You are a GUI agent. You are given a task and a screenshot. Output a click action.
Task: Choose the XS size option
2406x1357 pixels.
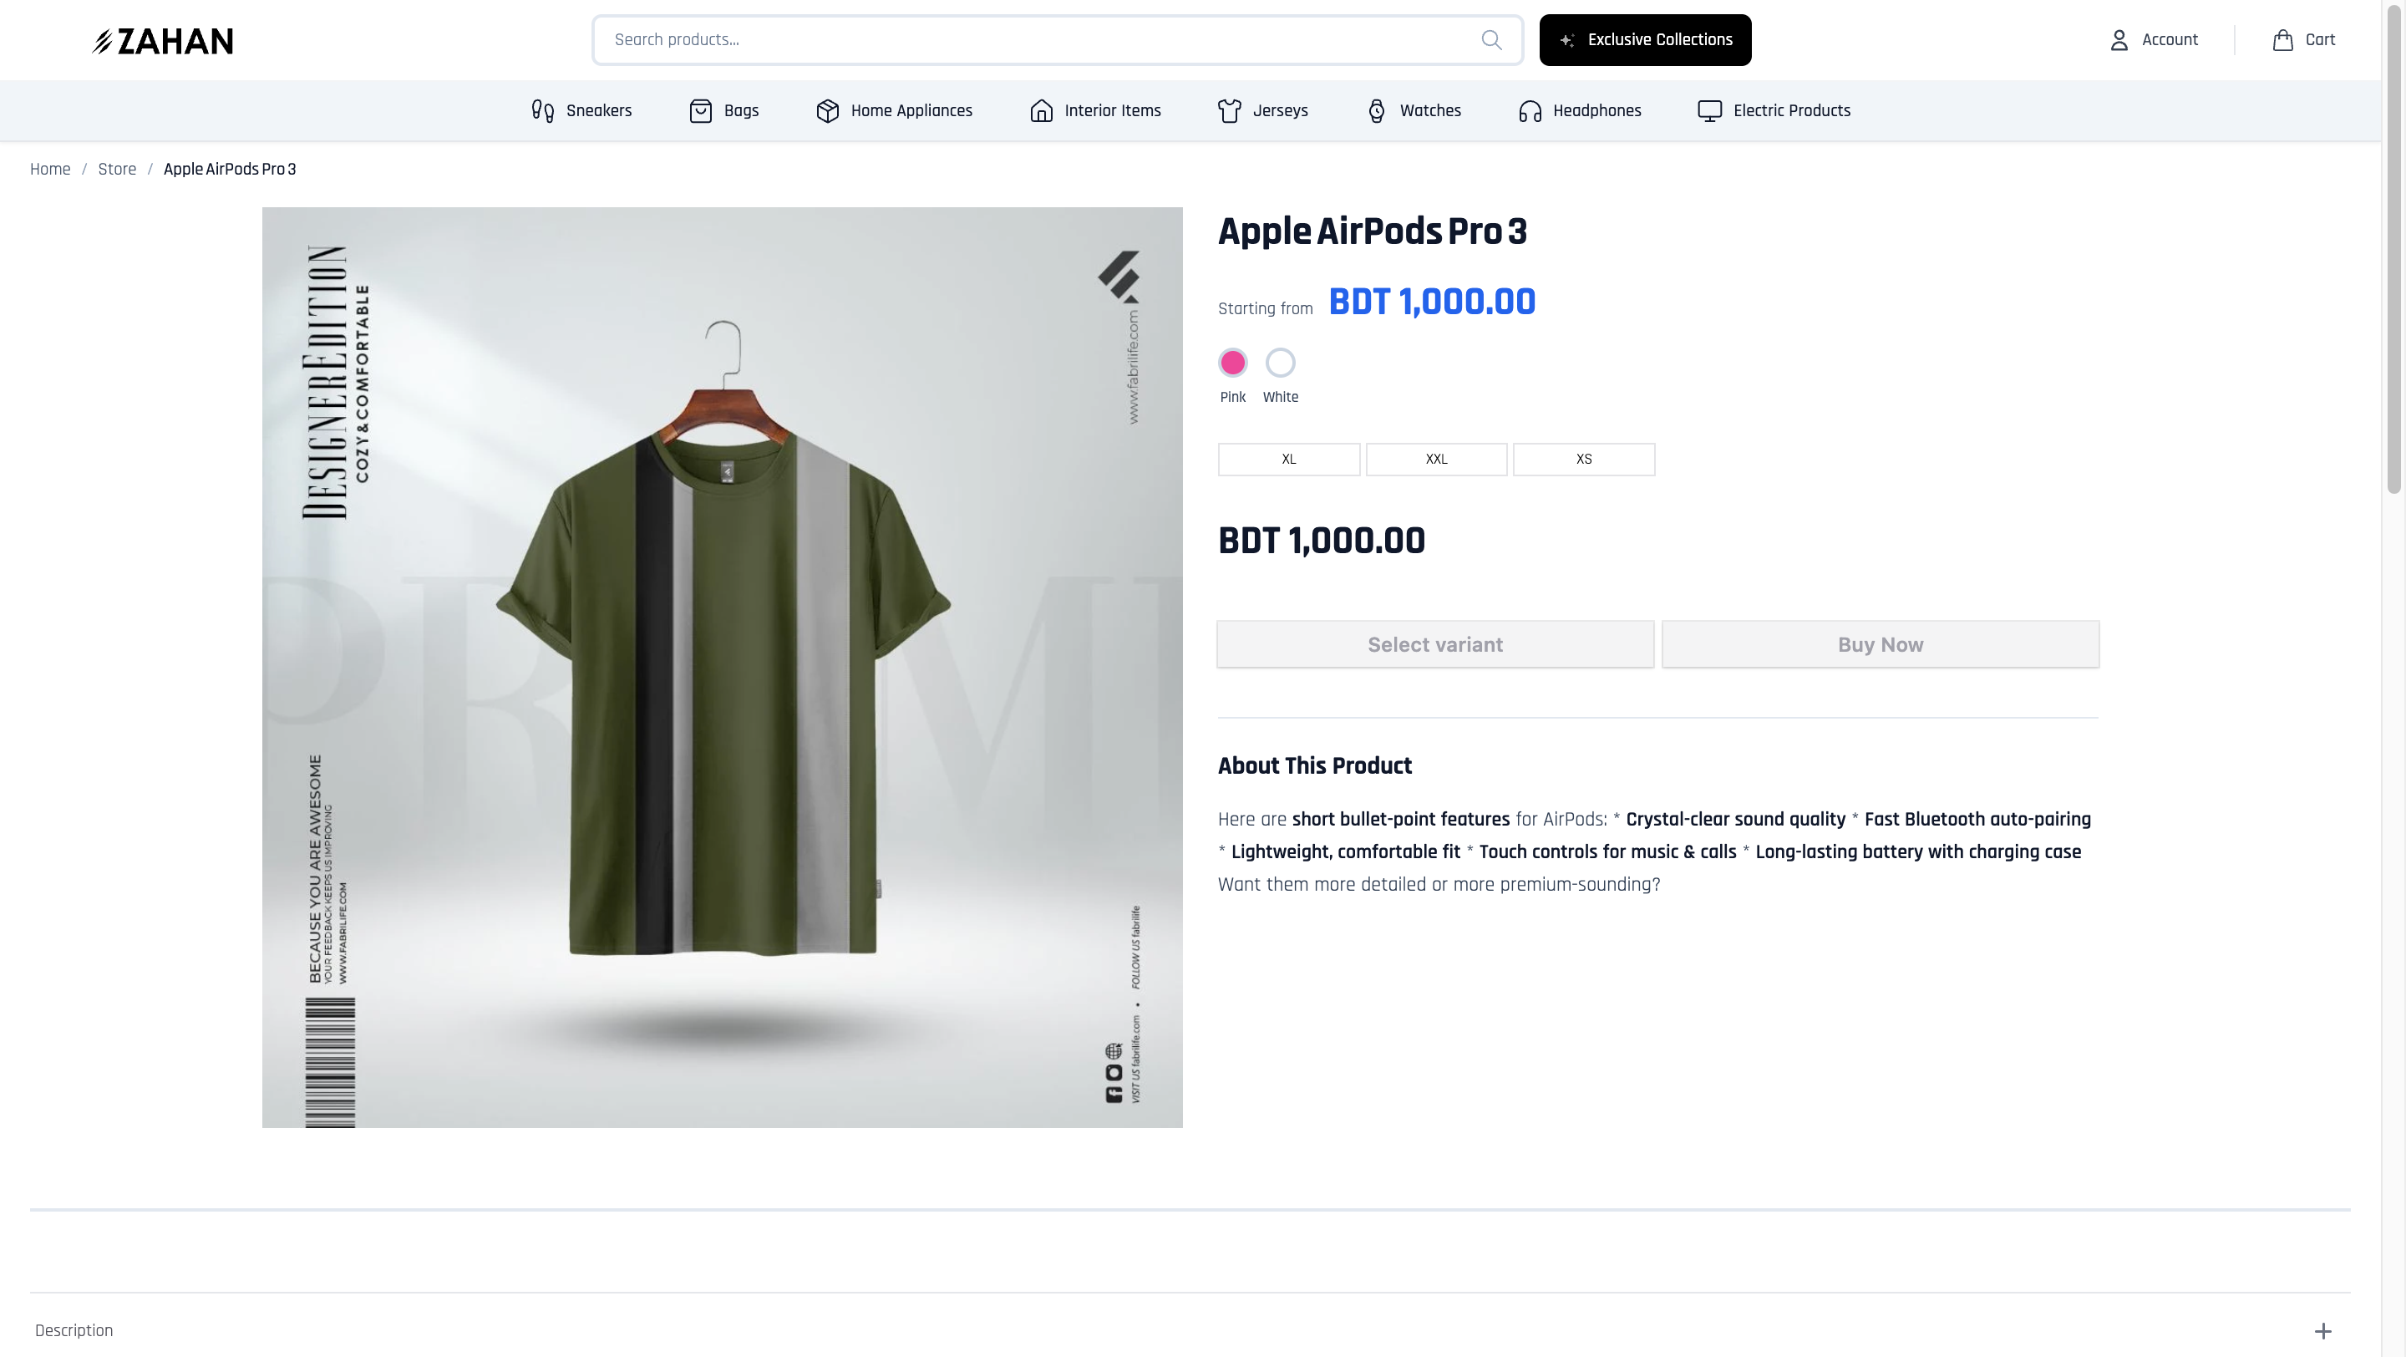[x=1583, y=460]
